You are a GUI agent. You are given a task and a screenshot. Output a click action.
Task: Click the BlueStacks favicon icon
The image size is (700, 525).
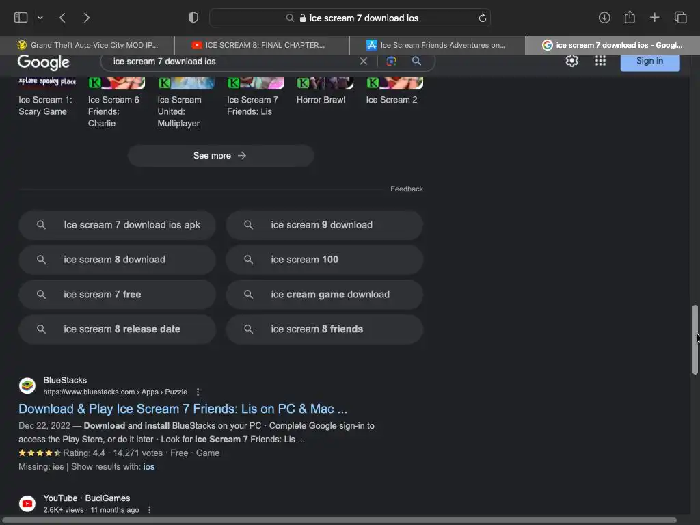[27, 386]
